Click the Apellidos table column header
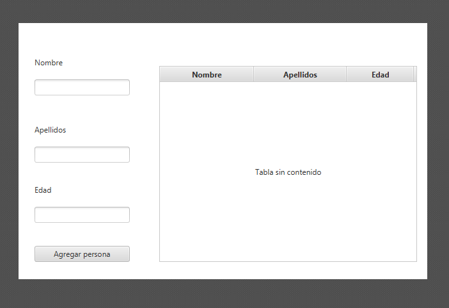 click(x=300, y=75)
